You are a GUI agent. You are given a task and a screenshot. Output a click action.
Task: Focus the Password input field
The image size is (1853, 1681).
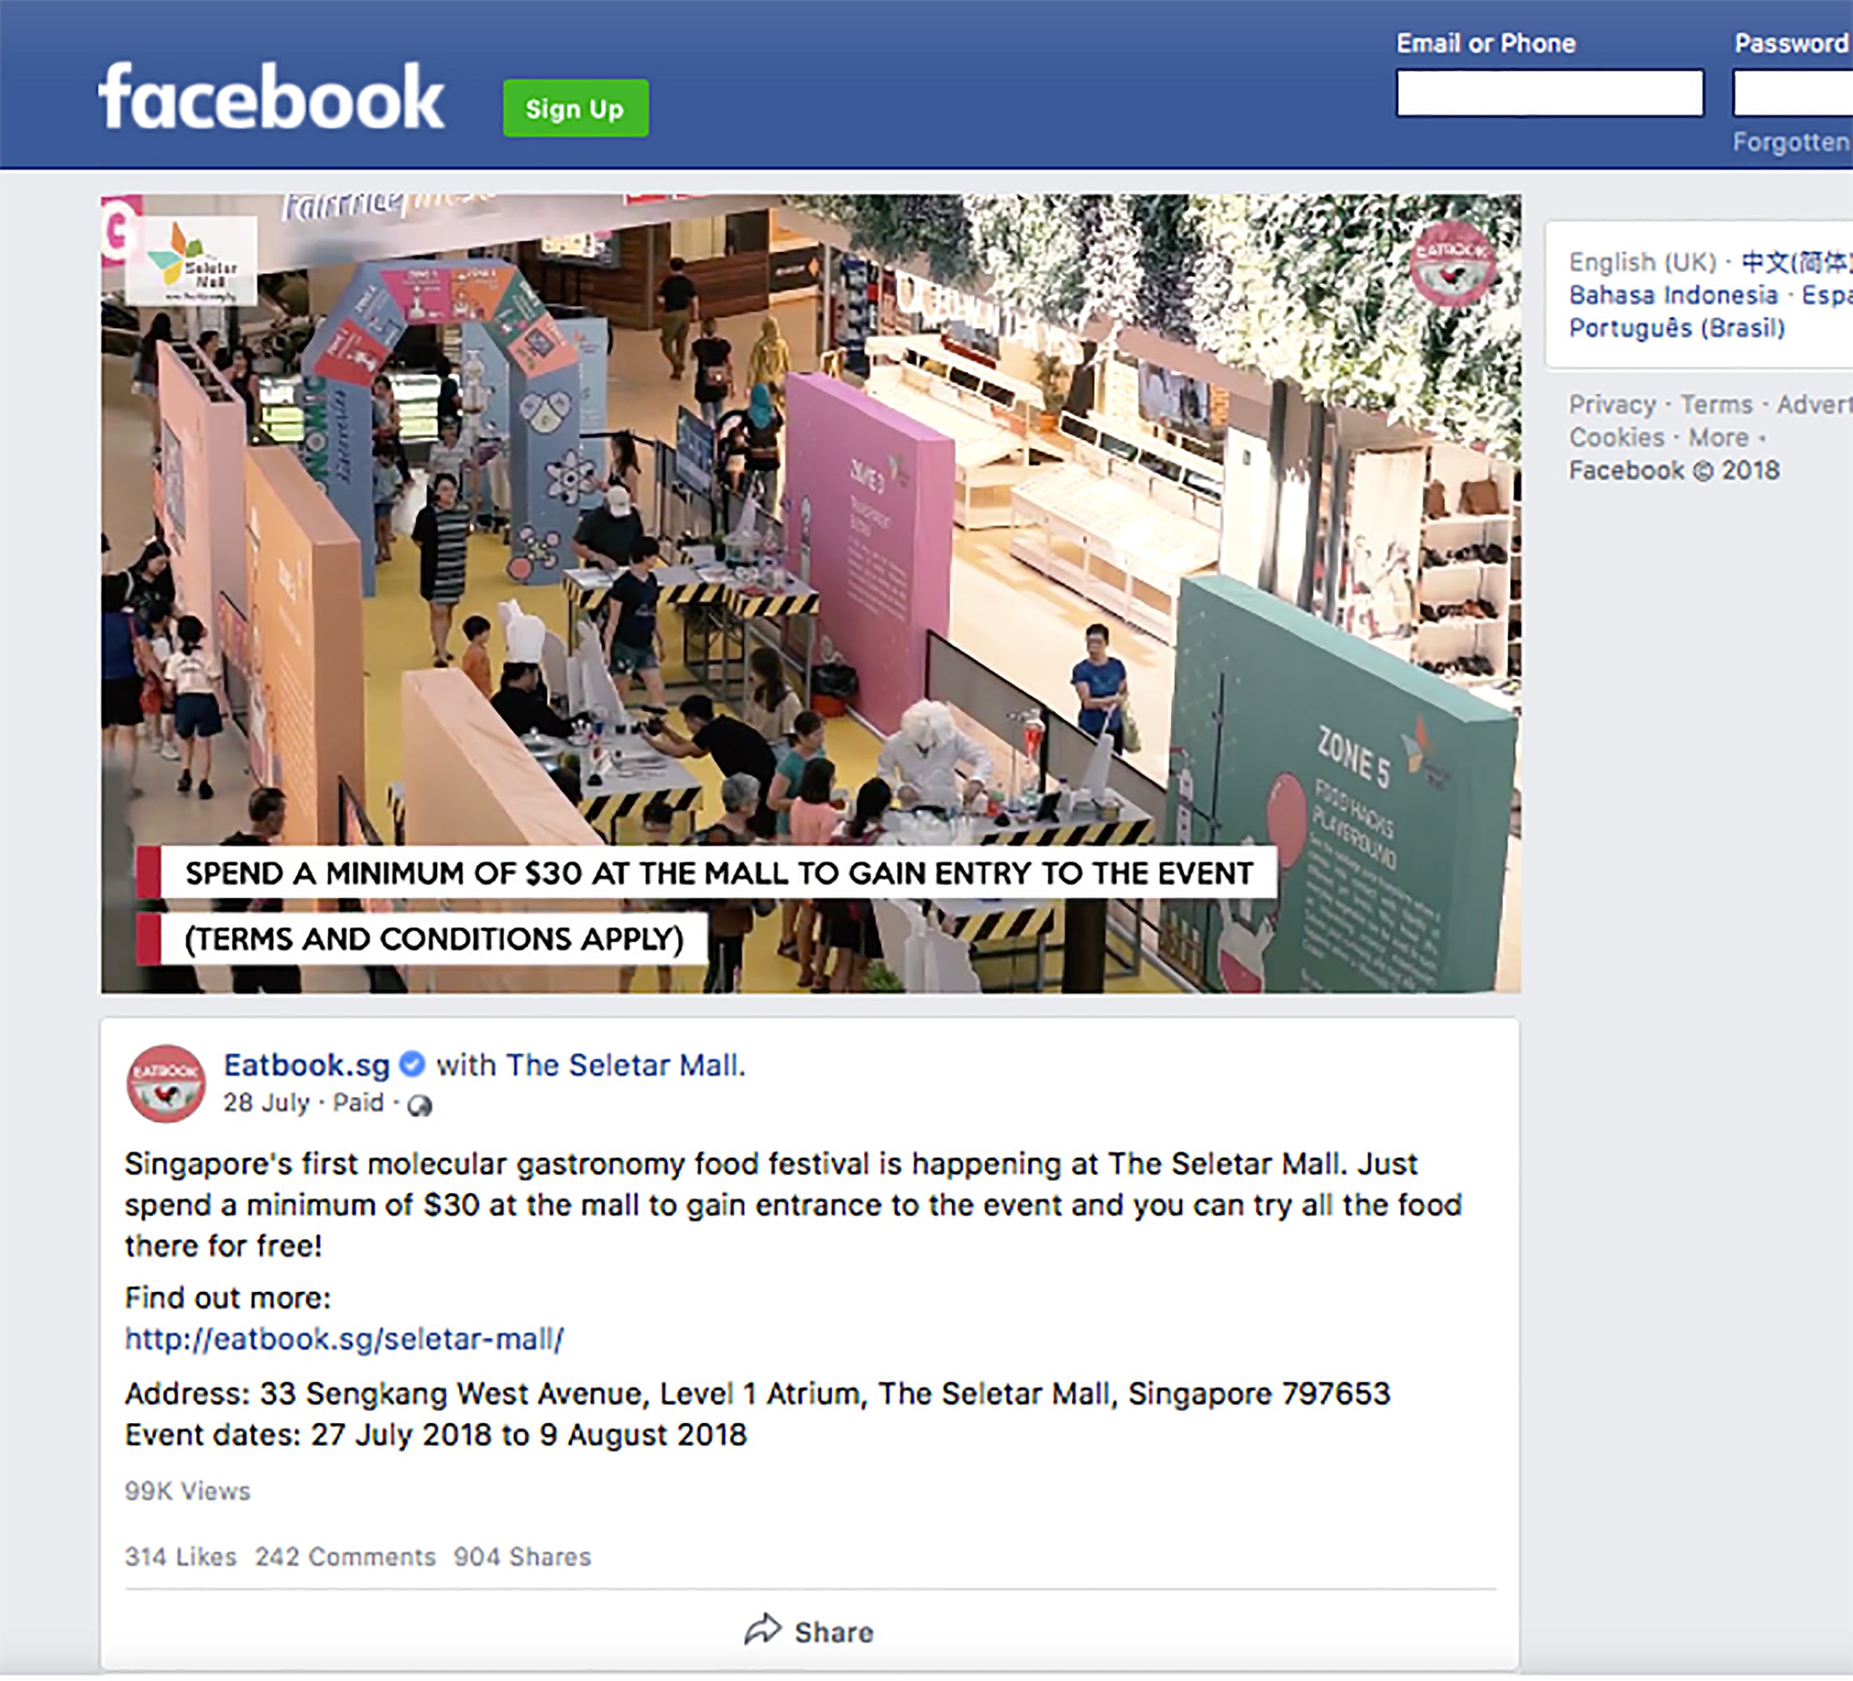coord(1792,93)
